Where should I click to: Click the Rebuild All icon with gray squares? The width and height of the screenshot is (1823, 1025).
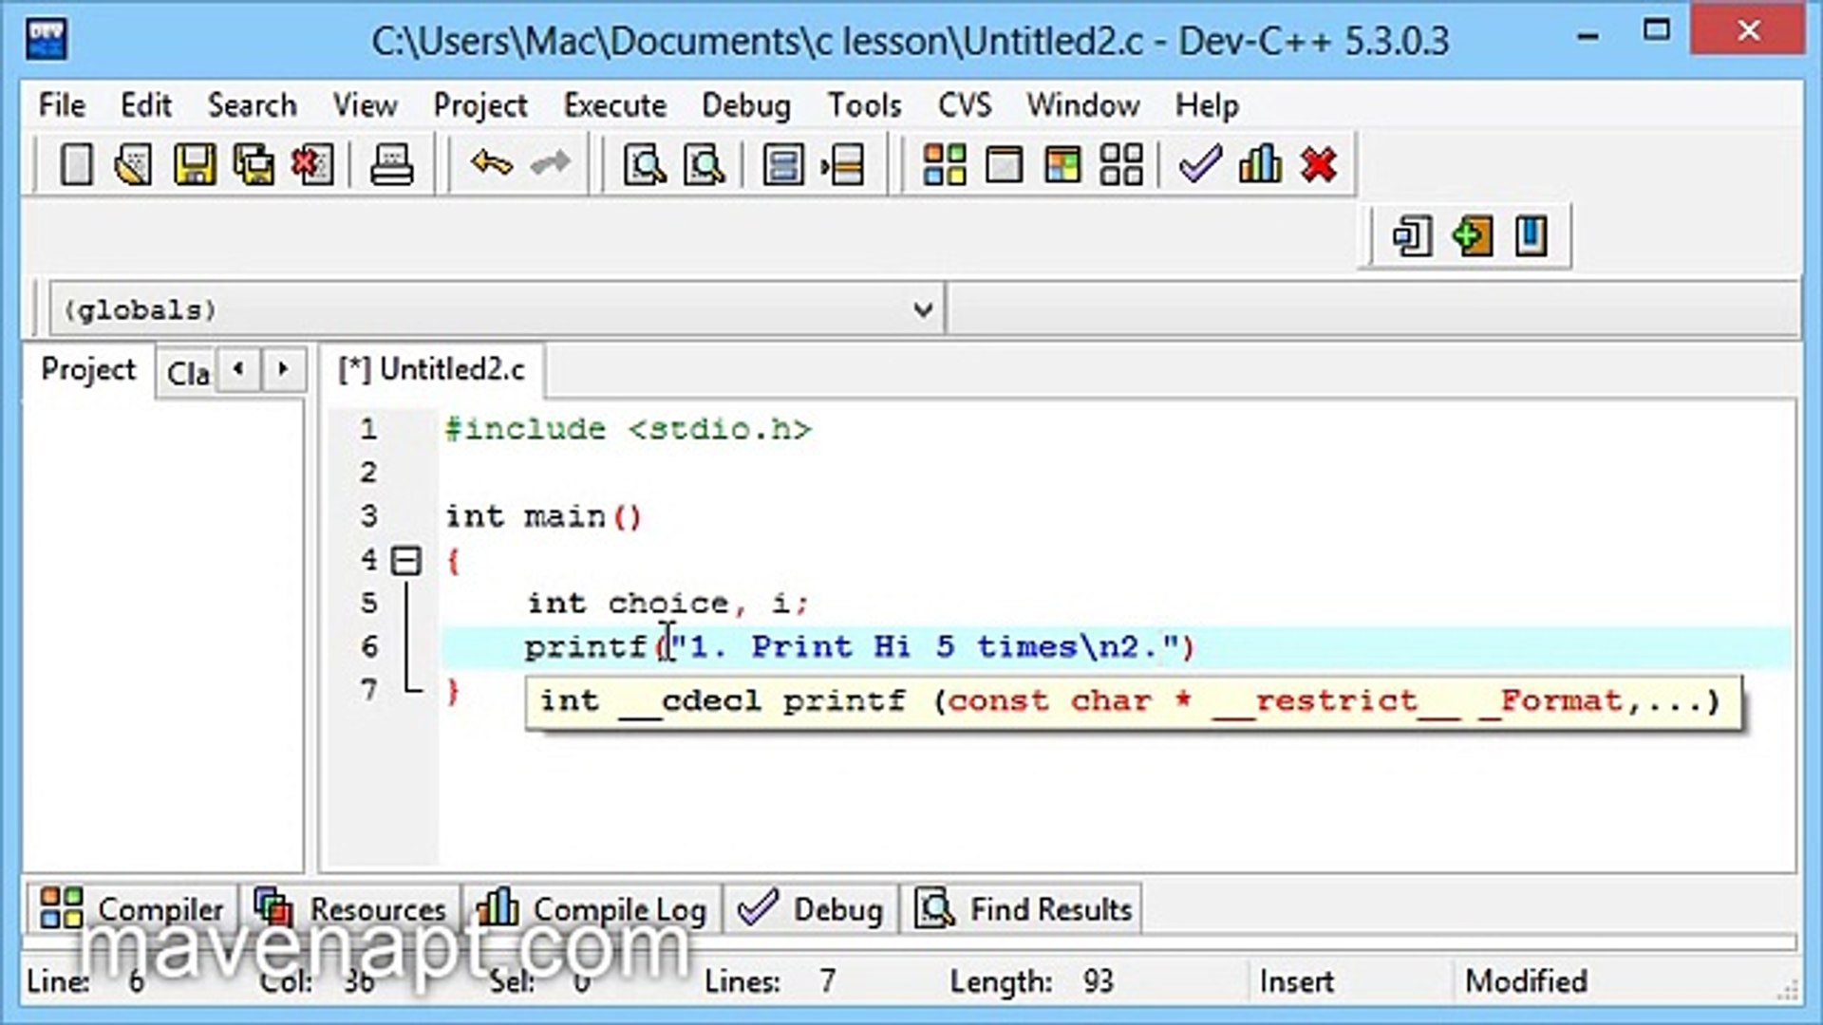[1121, 165]
